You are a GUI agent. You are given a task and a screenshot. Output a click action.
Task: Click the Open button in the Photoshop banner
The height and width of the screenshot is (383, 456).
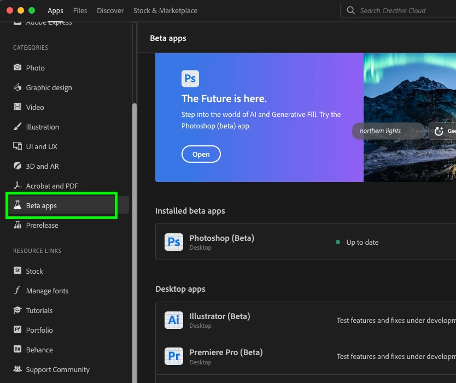coord(201,154)
